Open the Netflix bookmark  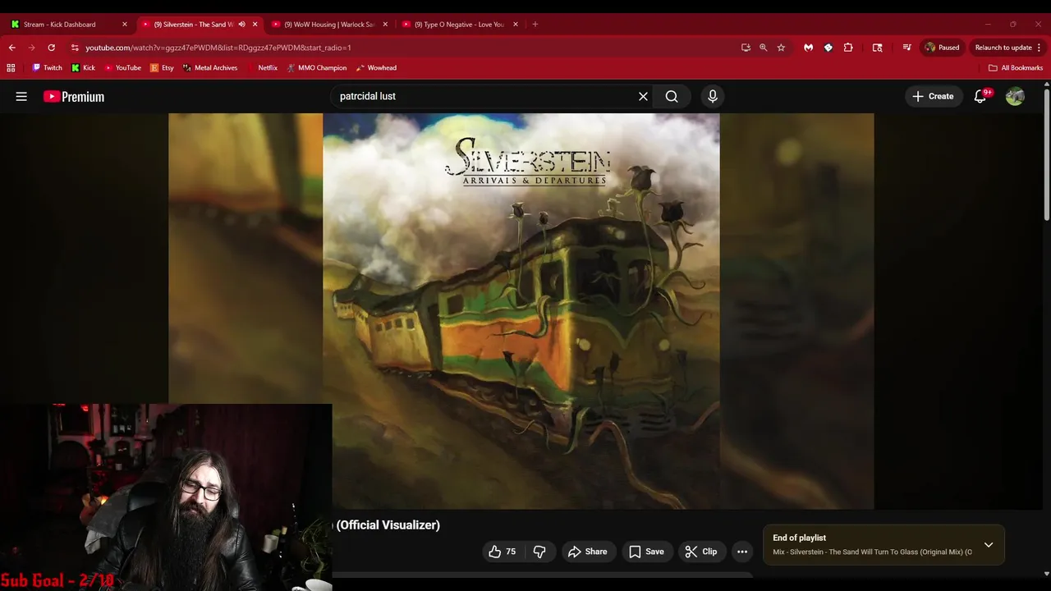tap(262, 68)
